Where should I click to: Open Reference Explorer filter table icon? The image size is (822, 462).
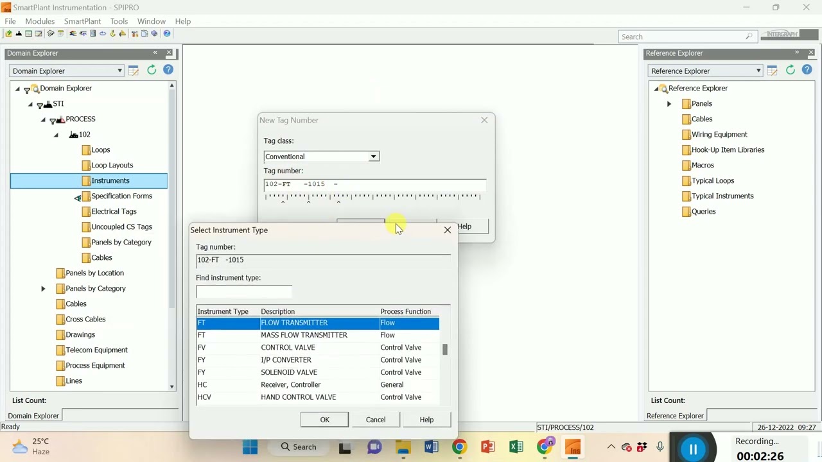pos(773,70)
